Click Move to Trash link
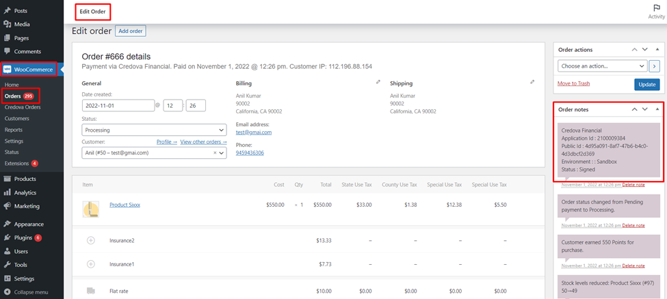The height and width of the screenshot is (299, 667). (x=573, y=84)
